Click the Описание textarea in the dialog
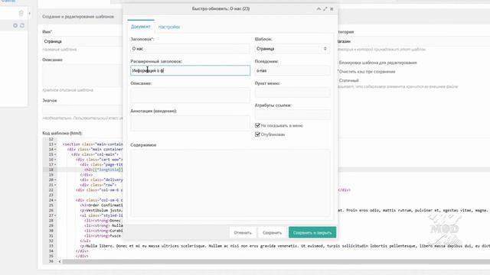 190,95
